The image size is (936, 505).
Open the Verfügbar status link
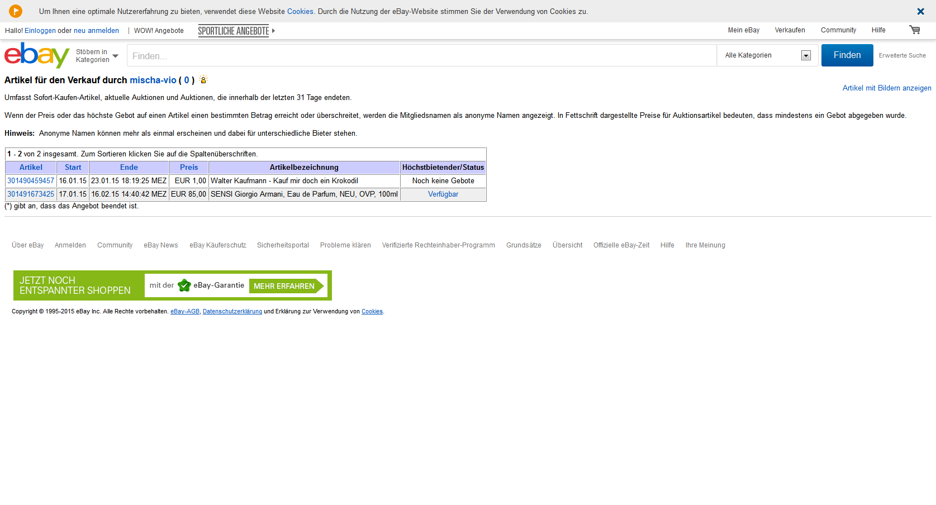pyautogui.click(x=443, y=194)
